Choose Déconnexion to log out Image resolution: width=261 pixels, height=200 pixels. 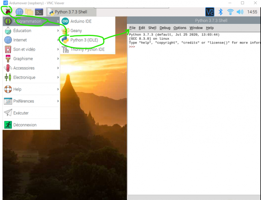pos(31,125)
